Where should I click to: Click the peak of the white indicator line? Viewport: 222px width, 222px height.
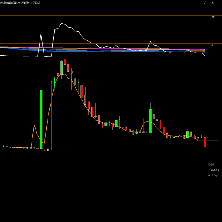click(x=62, y=23)
